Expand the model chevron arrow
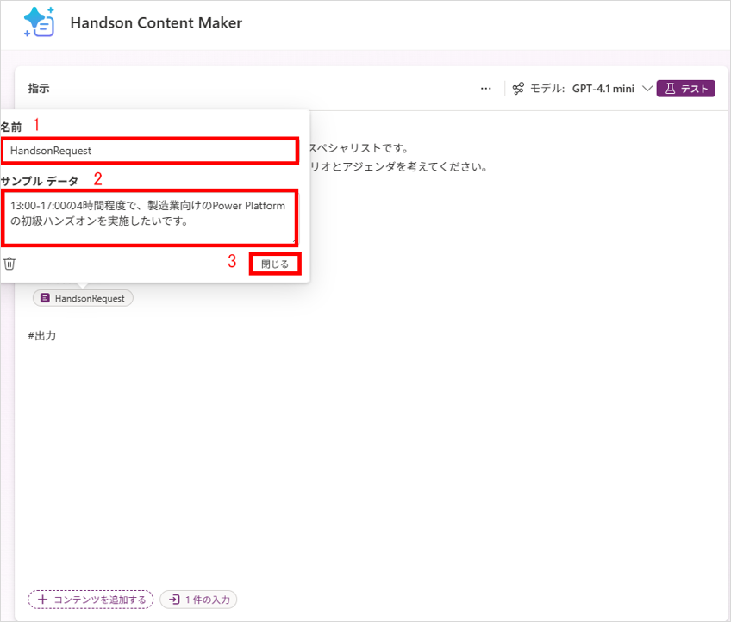This screenshot has width=731, height=622. 647,89
